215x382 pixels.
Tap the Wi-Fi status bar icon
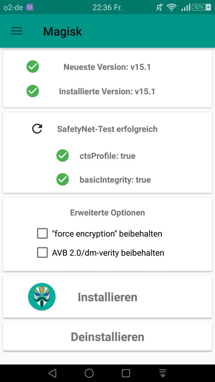(x=172, y=7)
